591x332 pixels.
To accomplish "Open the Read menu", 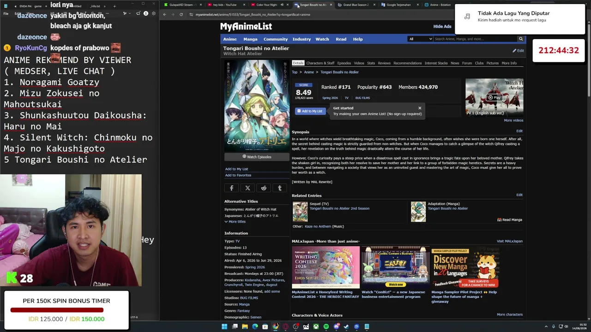I will pyautogui.click(x=341, y=39).
